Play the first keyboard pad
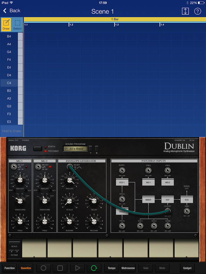 click(x=34, y=248)
